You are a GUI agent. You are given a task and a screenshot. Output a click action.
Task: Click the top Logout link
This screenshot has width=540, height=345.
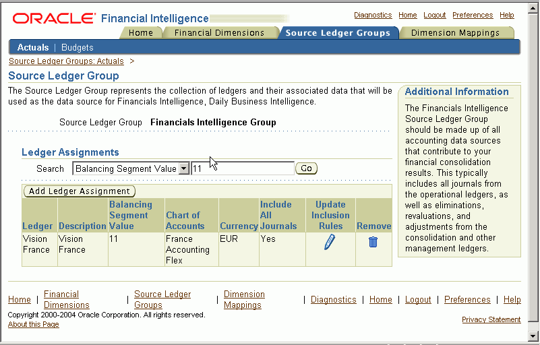point(434,15)
